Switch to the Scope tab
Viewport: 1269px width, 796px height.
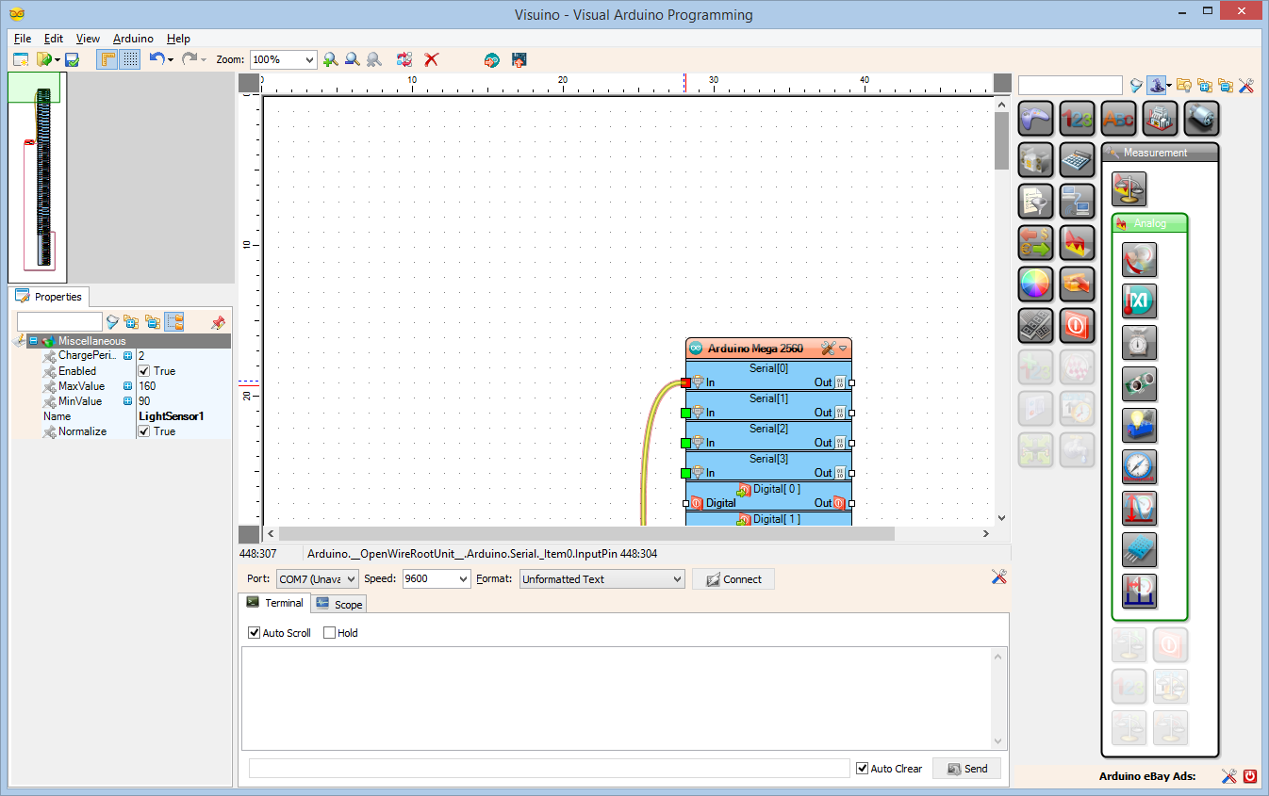[339, 604]
